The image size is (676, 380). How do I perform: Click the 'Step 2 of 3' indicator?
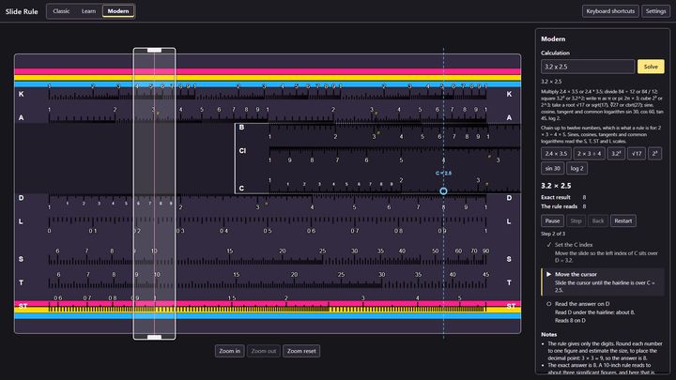point(553,234)
